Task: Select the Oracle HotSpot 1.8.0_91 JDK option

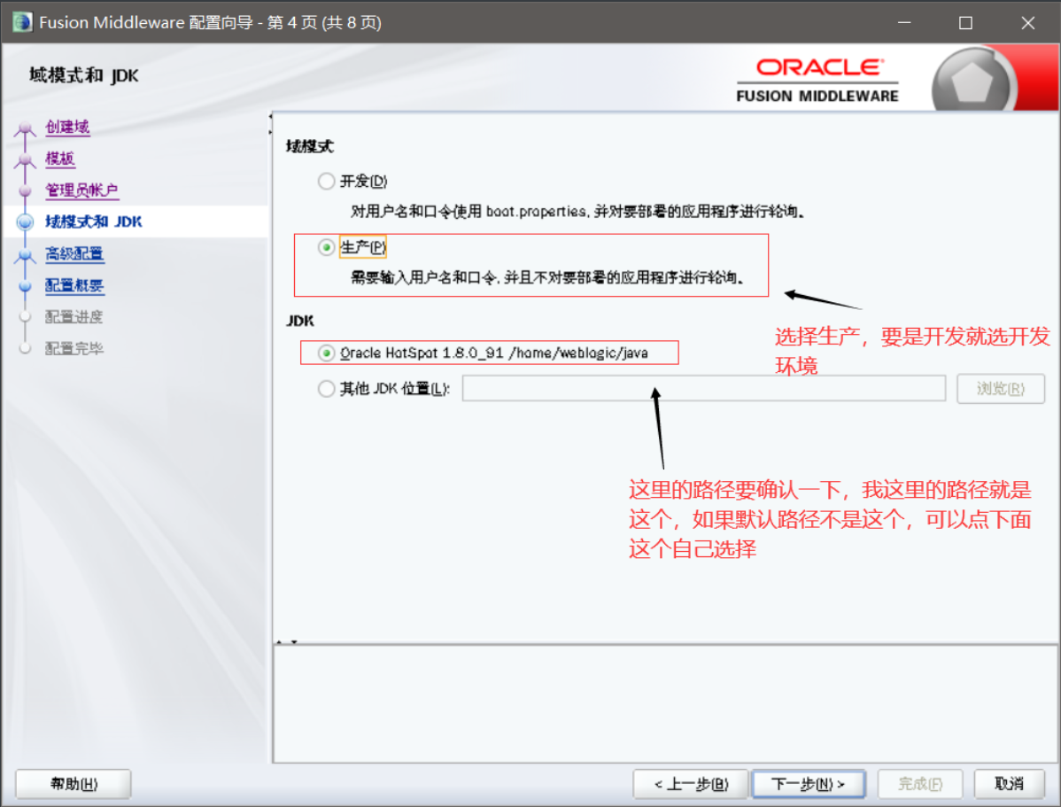Action: (325, 353)
